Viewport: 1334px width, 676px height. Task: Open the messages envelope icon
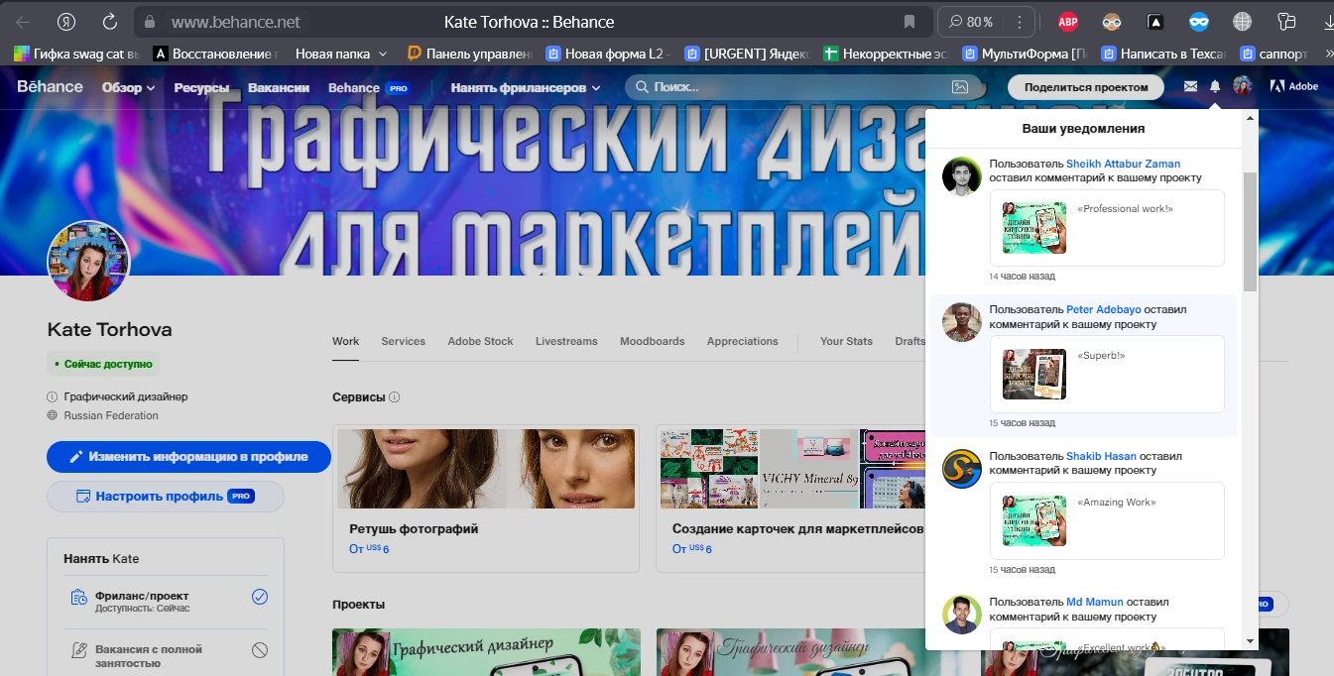pyautogui.click(x=1190, y=87)
